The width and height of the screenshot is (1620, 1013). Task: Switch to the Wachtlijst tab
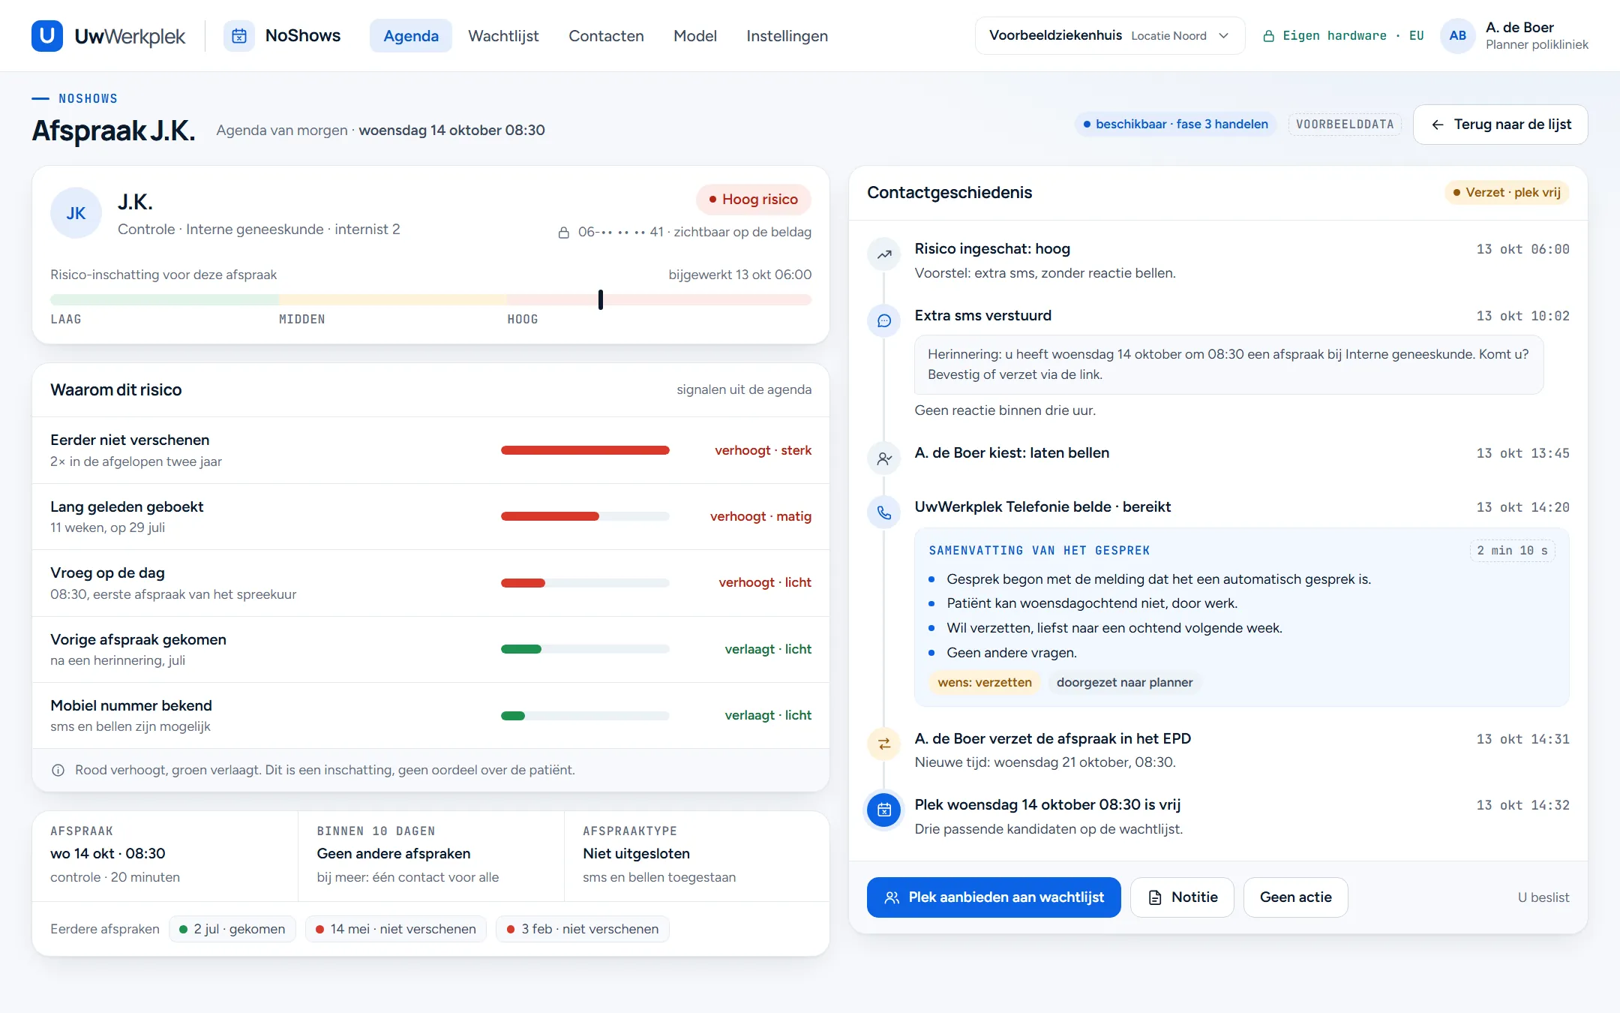[x=503, y=35]
